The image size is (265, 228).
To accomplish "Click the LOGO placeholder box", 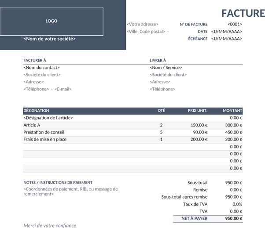I will pos(52,21).
